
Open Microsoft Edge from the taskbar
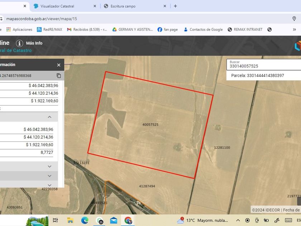[85, 220]
